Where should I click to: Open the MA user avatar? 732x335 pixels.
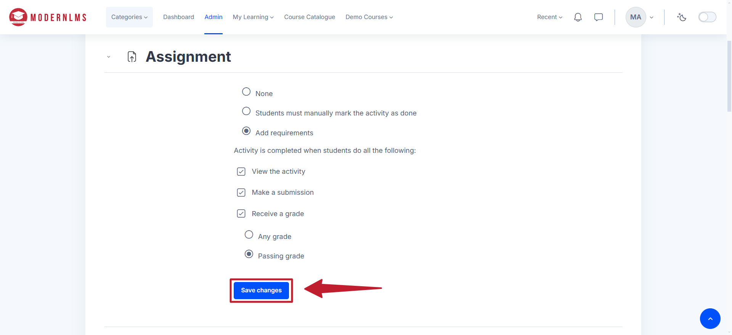[x=636, y=17]
